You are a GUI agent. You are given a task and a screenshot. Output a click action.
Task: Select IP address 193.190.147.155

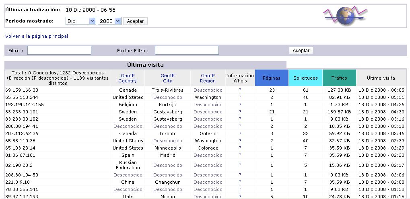click(24, 105)
